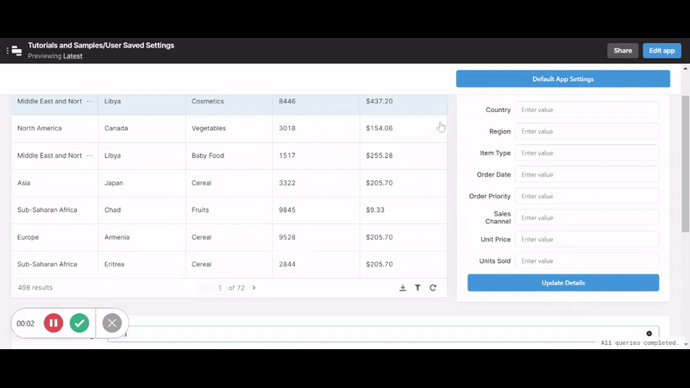Click the Fruits table cell
Viewport: 690px width, 388px height.
click(229, 210)
